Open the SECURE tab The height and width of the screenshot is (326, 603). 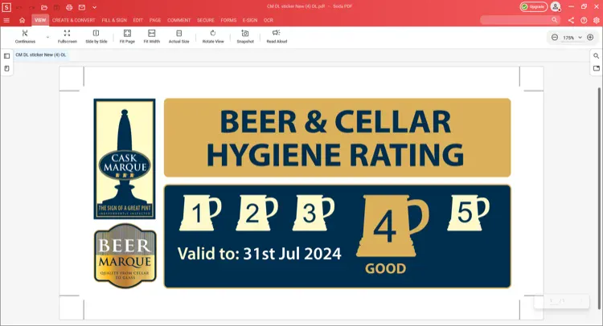click(206, 20)
